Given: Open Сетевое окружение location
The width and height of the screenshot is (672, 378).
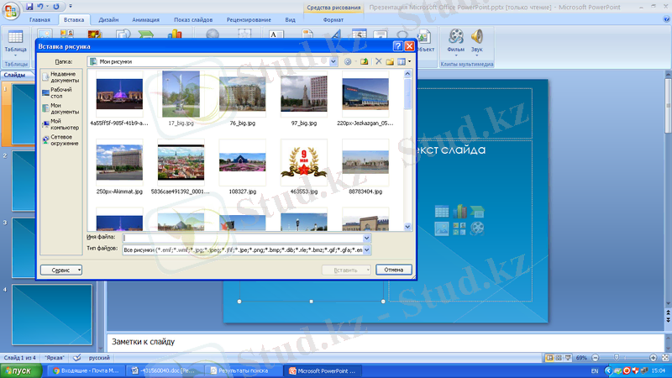Looking at the screenshot, I should tap(60, 140).
